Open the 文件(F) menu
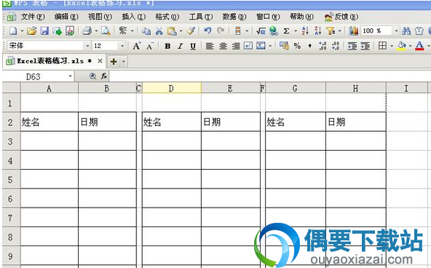 click(33, 17)
